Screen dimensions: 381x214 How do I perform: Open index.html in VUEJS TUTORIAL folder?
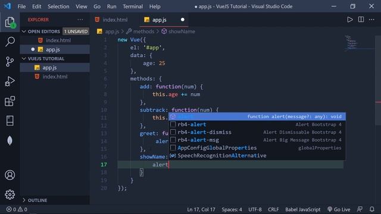pyautogui.click(x=55, y=77)
